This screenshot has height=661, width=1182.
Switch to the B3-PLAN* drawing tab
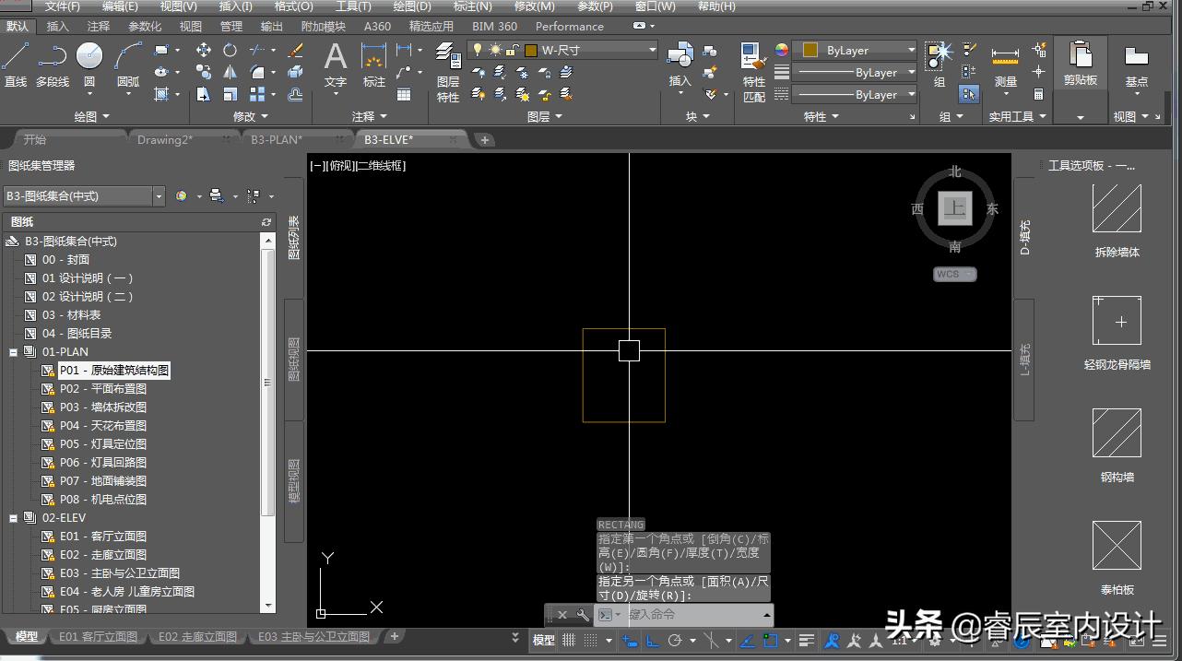276,140
